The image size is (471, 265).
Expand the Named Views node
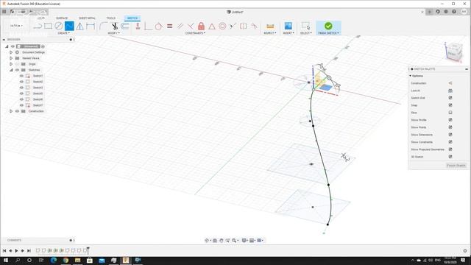tap(11, 58)
